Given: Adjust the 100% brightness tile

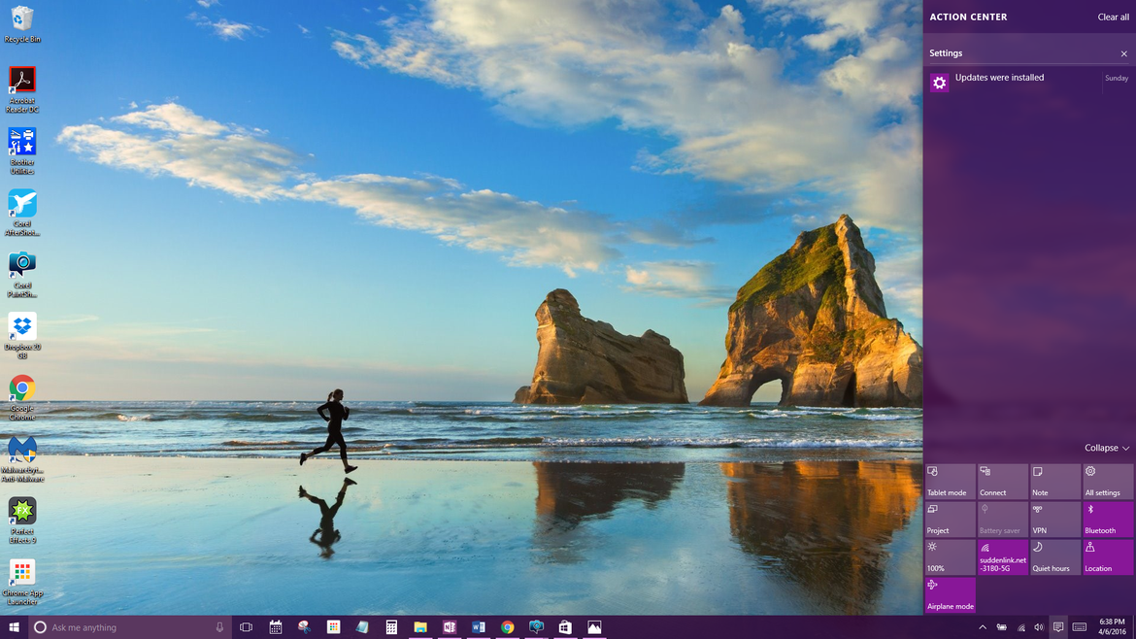Looking at the screenshot, I should (950, 556).
